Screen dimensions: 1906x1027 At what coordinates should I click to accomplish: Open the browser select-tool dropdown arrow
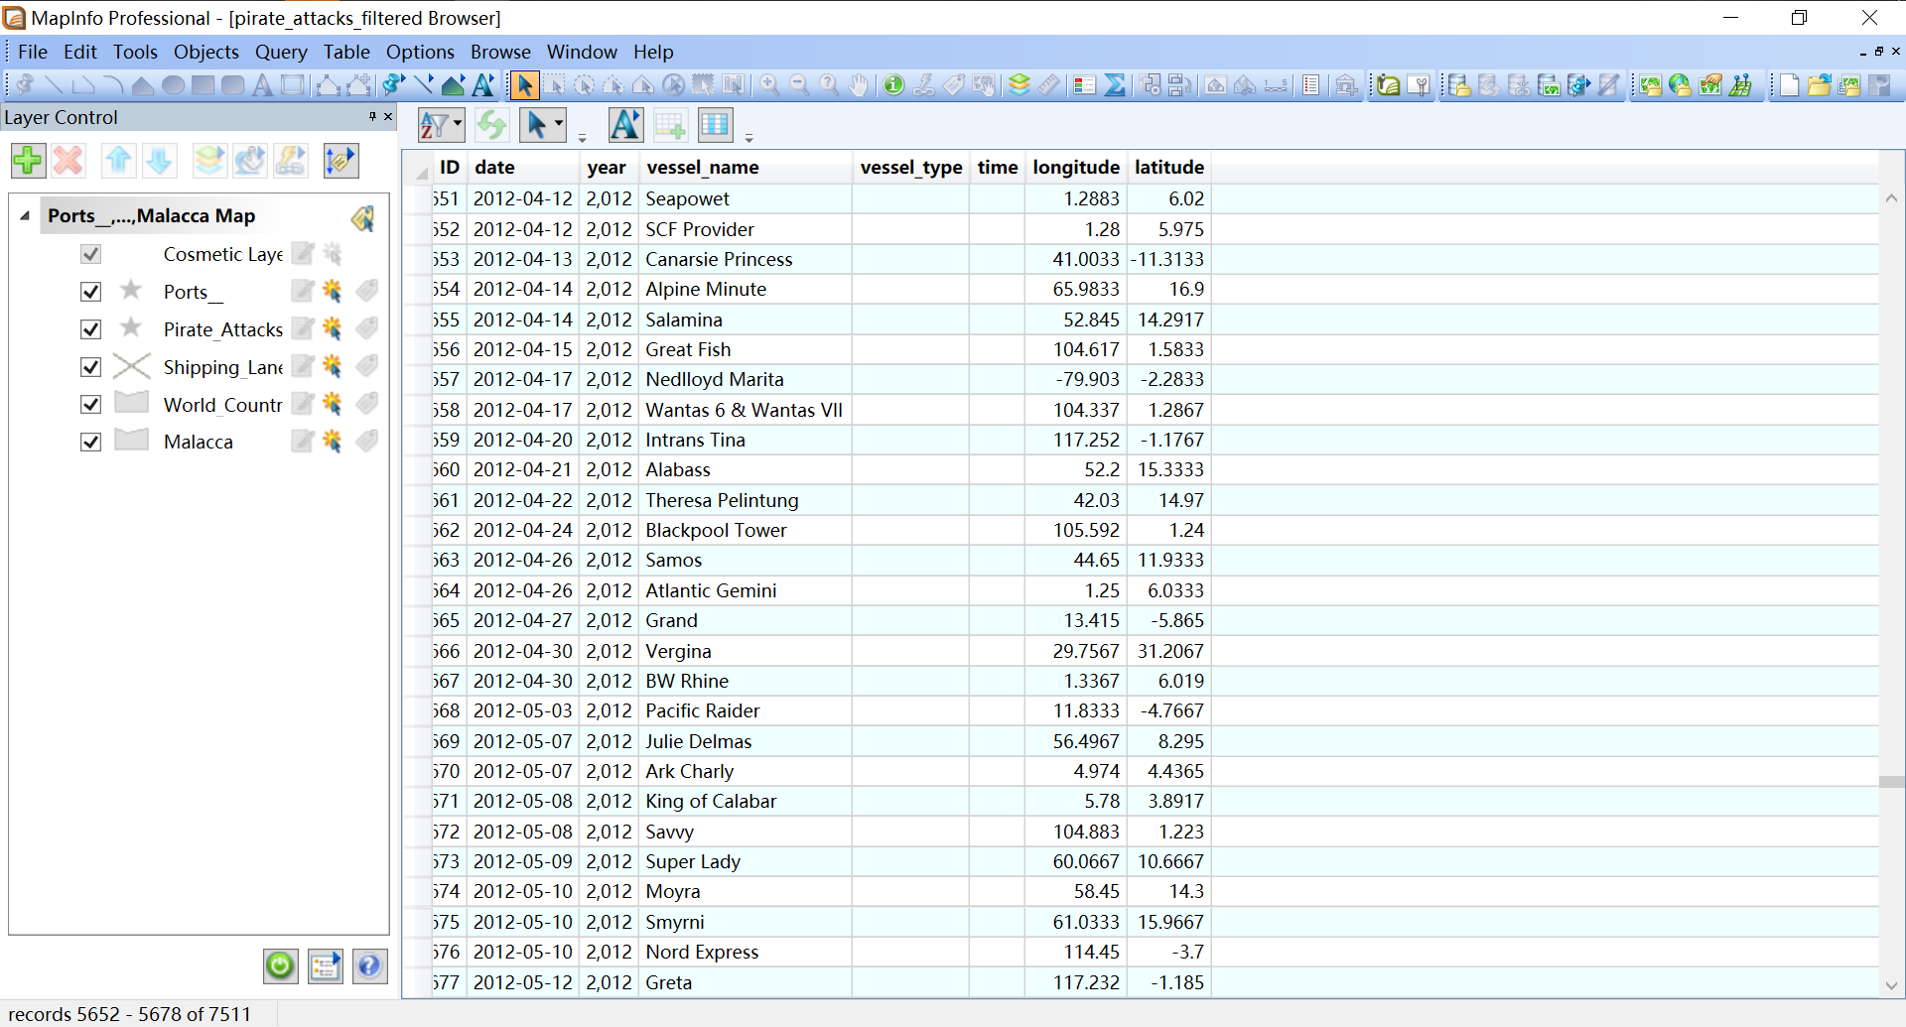559,125
